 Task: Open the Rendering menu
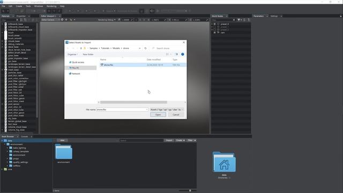pyautogui.click(x=51, y=6)
